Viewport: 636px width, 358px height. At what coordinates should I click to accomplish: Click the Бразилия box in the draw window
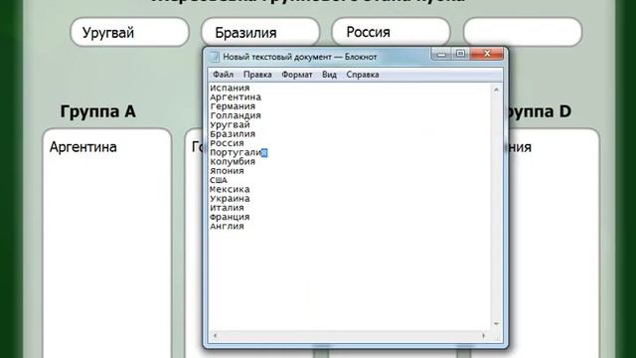260,32
